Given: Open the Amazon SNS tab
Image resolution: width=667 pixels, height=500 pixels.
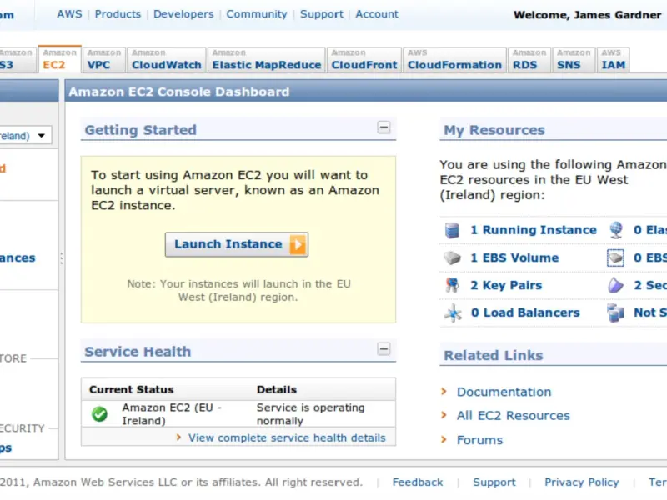Looking at the screenshot, I should [574, 59].
